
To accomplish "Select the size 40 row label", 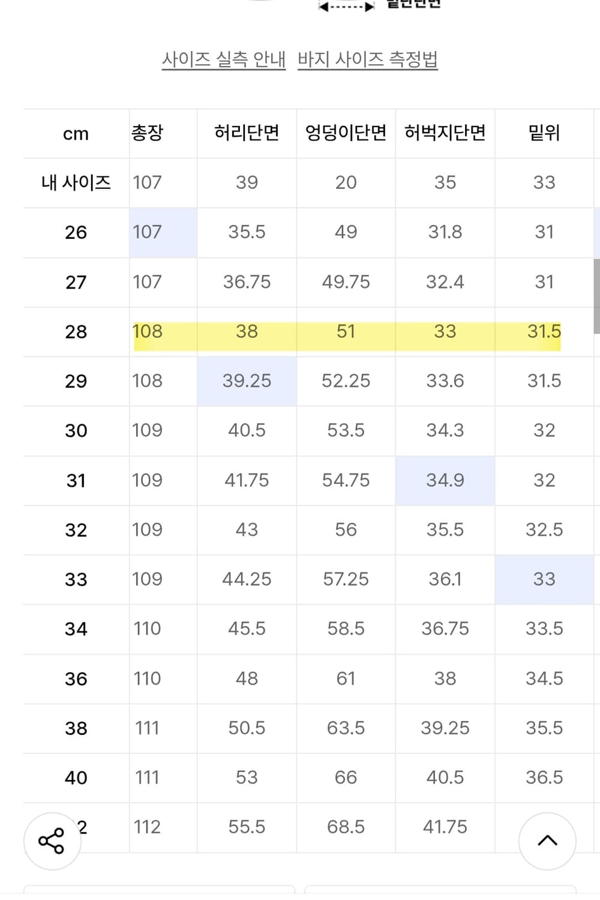I will point(76,778).
